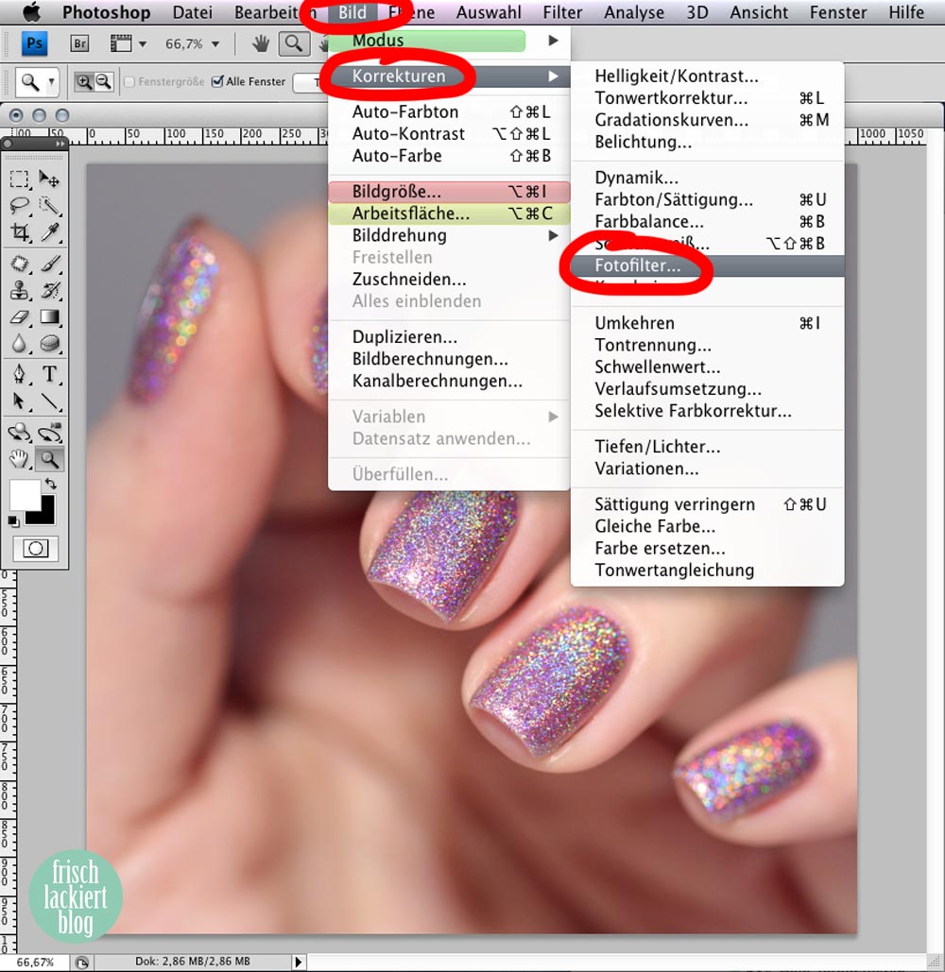
Task: Activate the Zoom Out mode button
Action: pyautogui.click(x=104, y=81)
